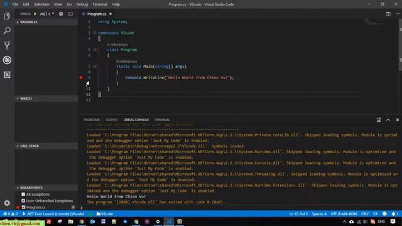Open the VScode folder status item
This screenshot has height=226, width=402.
(x=105, y=213)
